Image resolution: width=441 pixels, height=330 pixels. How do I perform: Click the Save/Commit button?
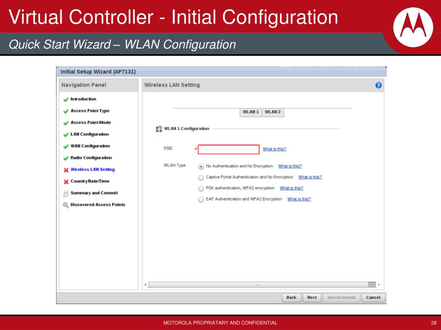pos(342,297)
